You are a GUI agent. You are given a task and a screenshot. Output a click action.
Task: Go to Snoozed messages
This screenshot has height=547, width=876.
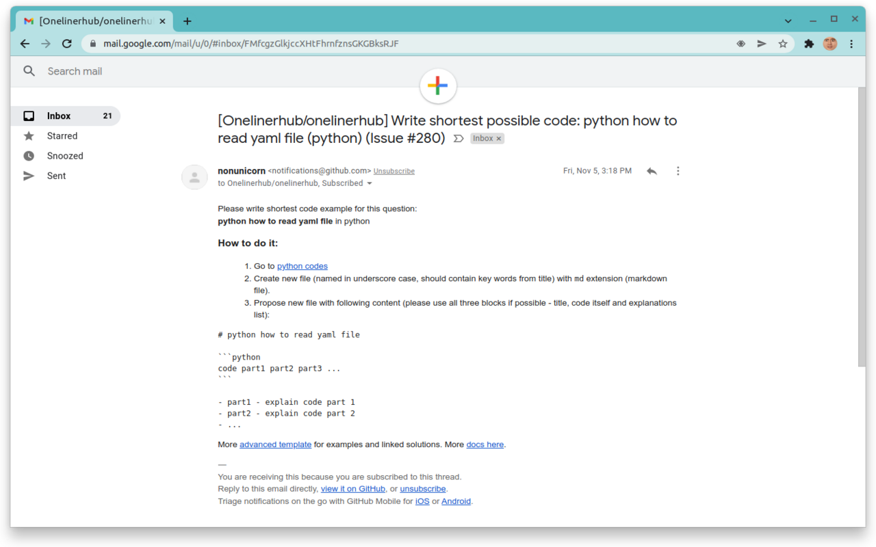point(66,156)
